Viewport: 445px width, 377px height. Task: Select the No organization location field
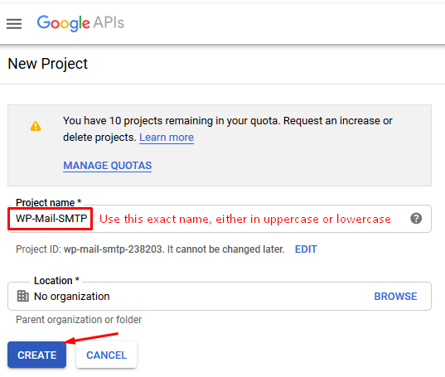(220, 296)
